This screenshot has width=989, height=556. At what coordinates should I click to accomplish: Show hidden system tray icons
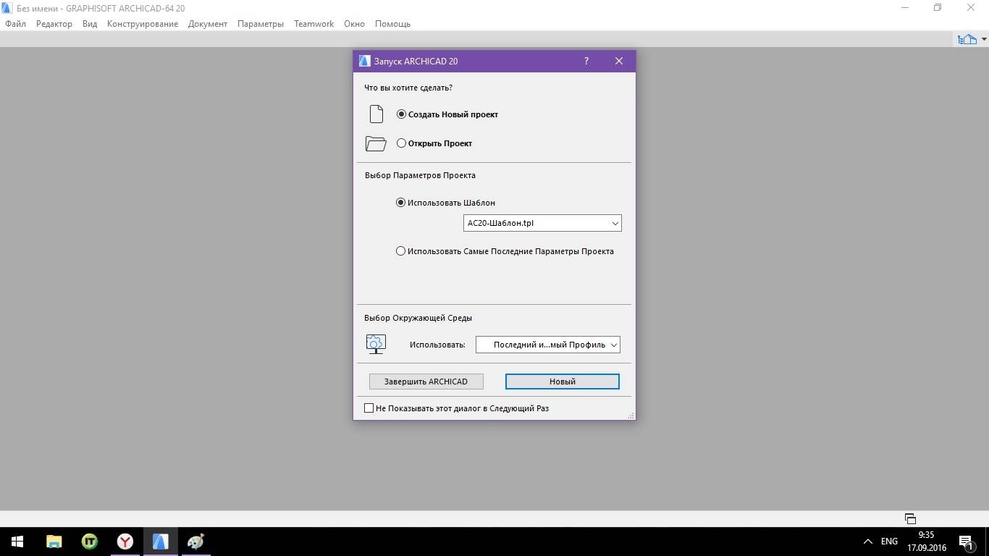tap(868, 542)
